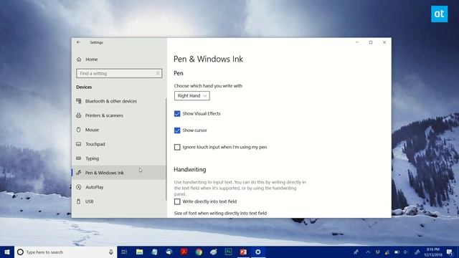Open Photoshop from taskbar
459x258 pixels.
point(228,252)
